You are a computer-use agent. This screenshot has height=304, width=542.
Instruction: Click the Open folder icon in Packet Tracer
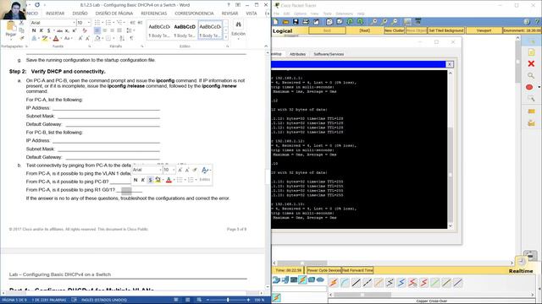click(285, 22)
